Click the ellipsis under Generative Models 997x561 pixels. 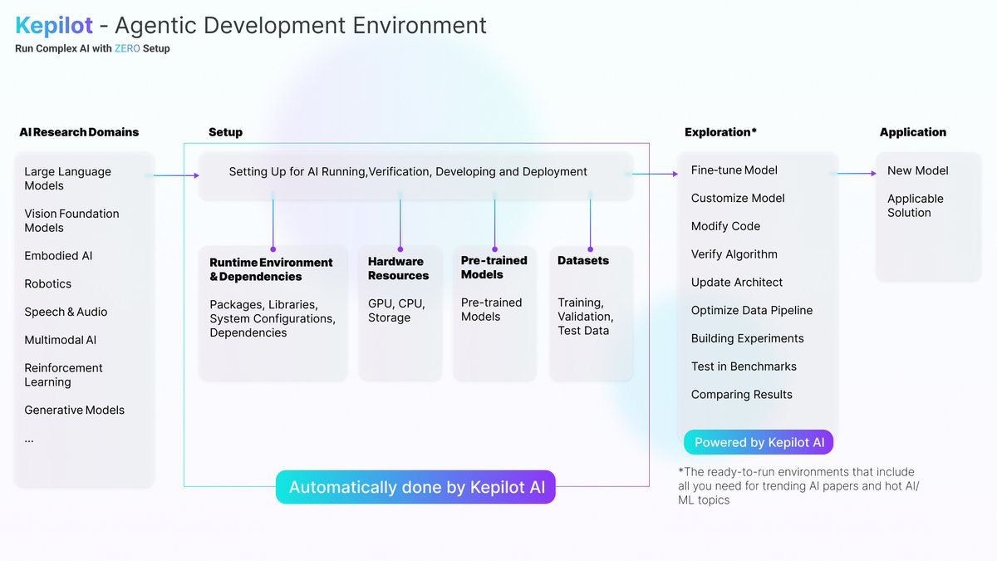29,439
